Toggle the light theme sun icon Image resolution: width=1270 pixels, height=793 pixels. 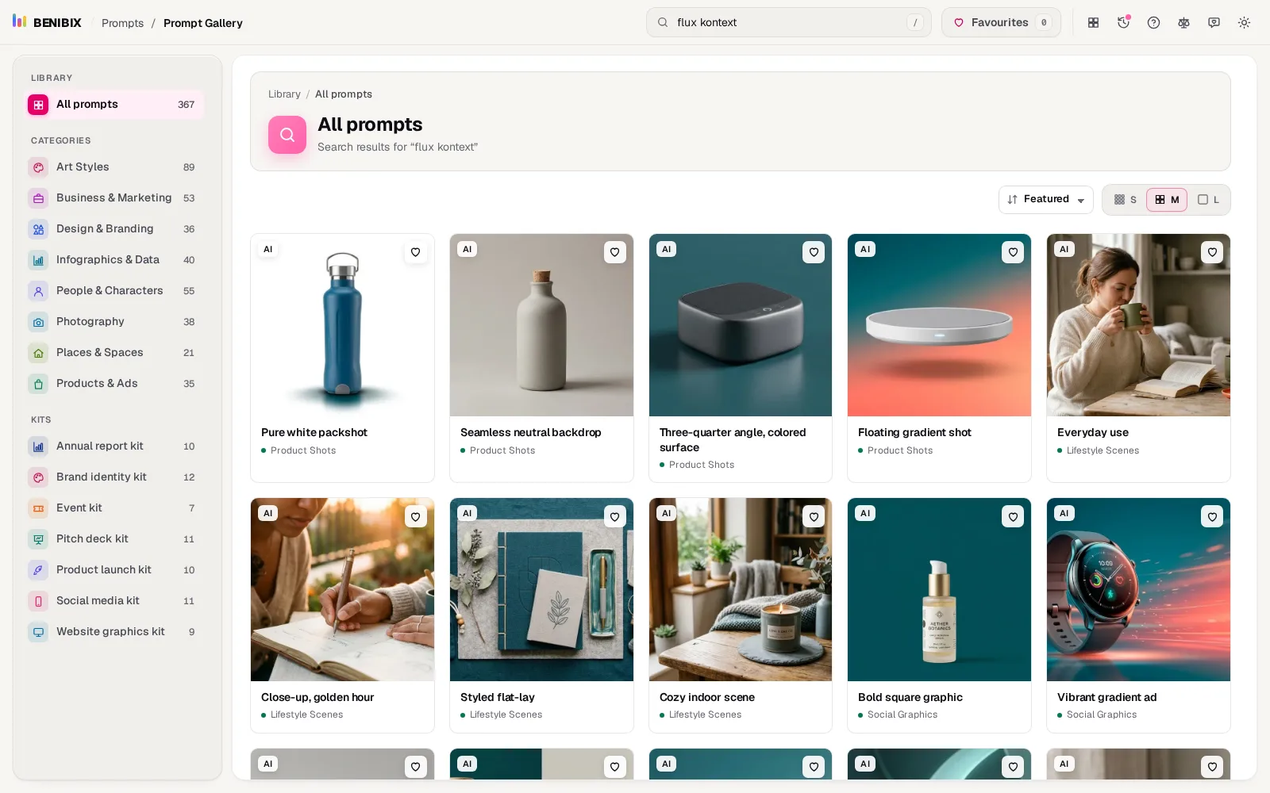tap(1244, 23)
